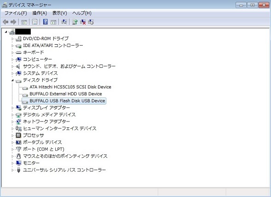The height and width of the screenshot is (197, 271).
Task: Click Show/Hide console tree toolbar icon
Action: pyautogui.click(x=24, y=22)
